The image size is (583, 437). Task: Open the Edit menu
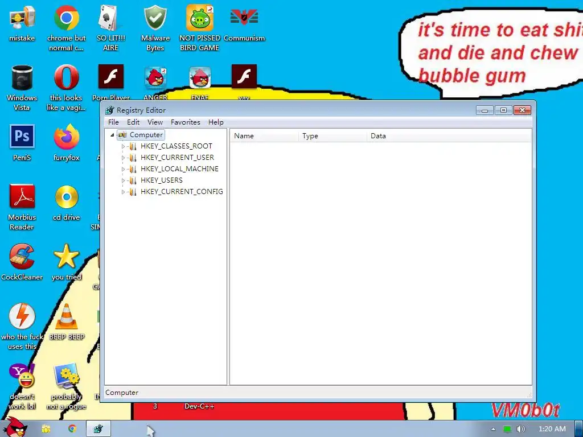tap(133, 122)
